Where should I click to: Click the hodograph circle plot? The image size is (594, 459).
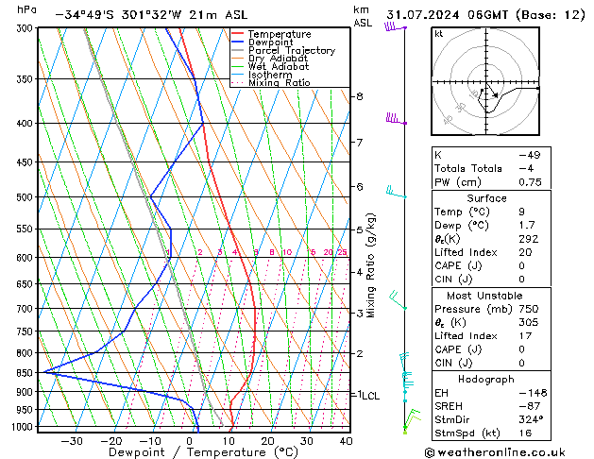point(486,93)
